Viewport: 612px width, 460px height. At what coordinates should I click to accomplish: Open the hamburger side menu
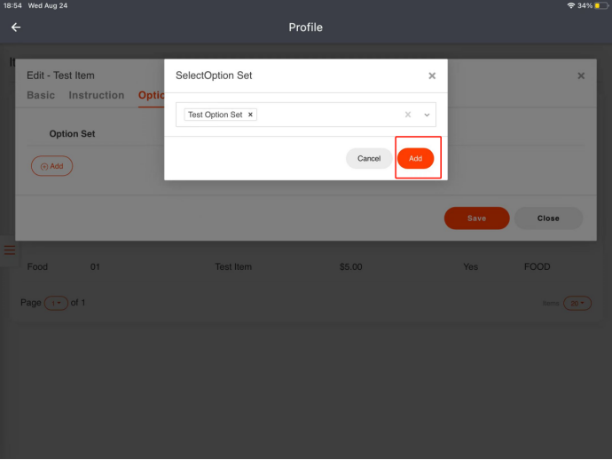point(10,250)
